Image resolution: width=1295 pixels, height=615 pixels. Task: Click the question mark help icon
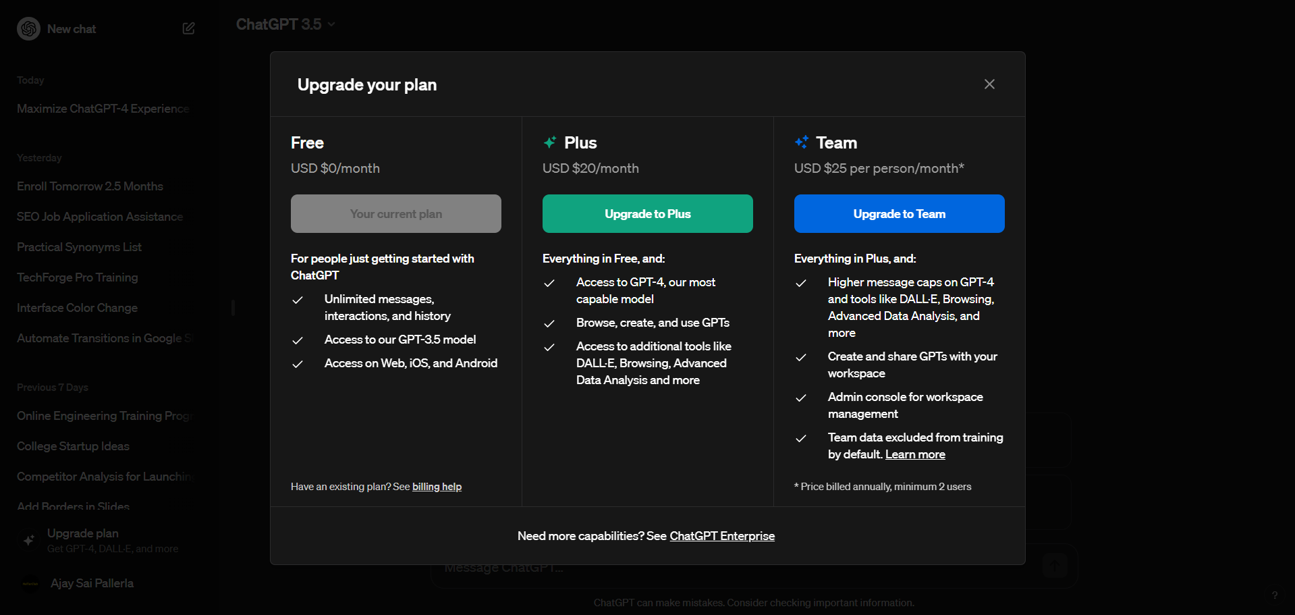pyautogui.click(x=1275, y=595)
